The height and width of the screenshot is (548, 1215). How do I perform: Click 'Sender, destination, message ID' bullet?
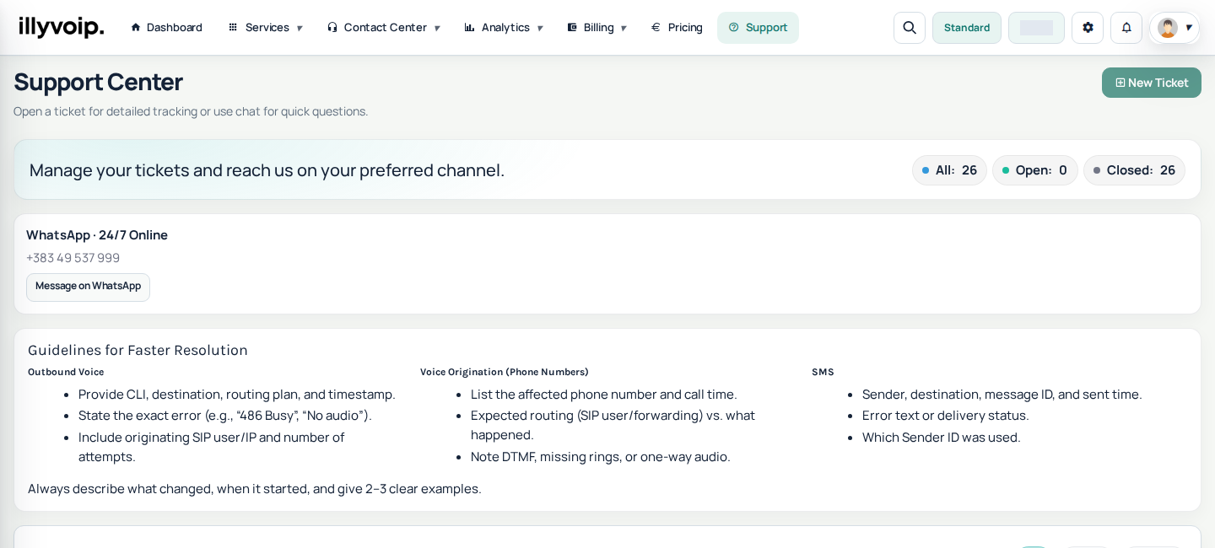(x=1002, y=394)
